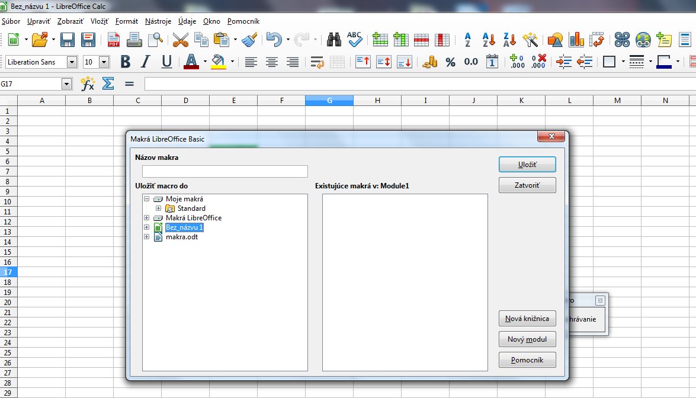Open the Function Wizard fx icon

(x=88, y=84)
